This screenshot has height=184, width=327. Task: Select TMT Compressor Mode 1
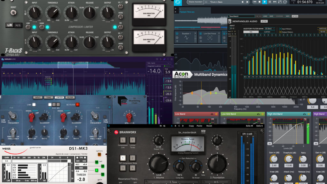coord(123,158)
